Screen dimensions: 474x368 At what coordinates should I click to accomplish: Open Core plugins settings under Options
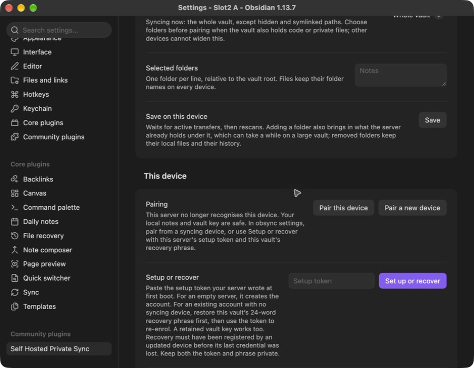click(59, 123)
